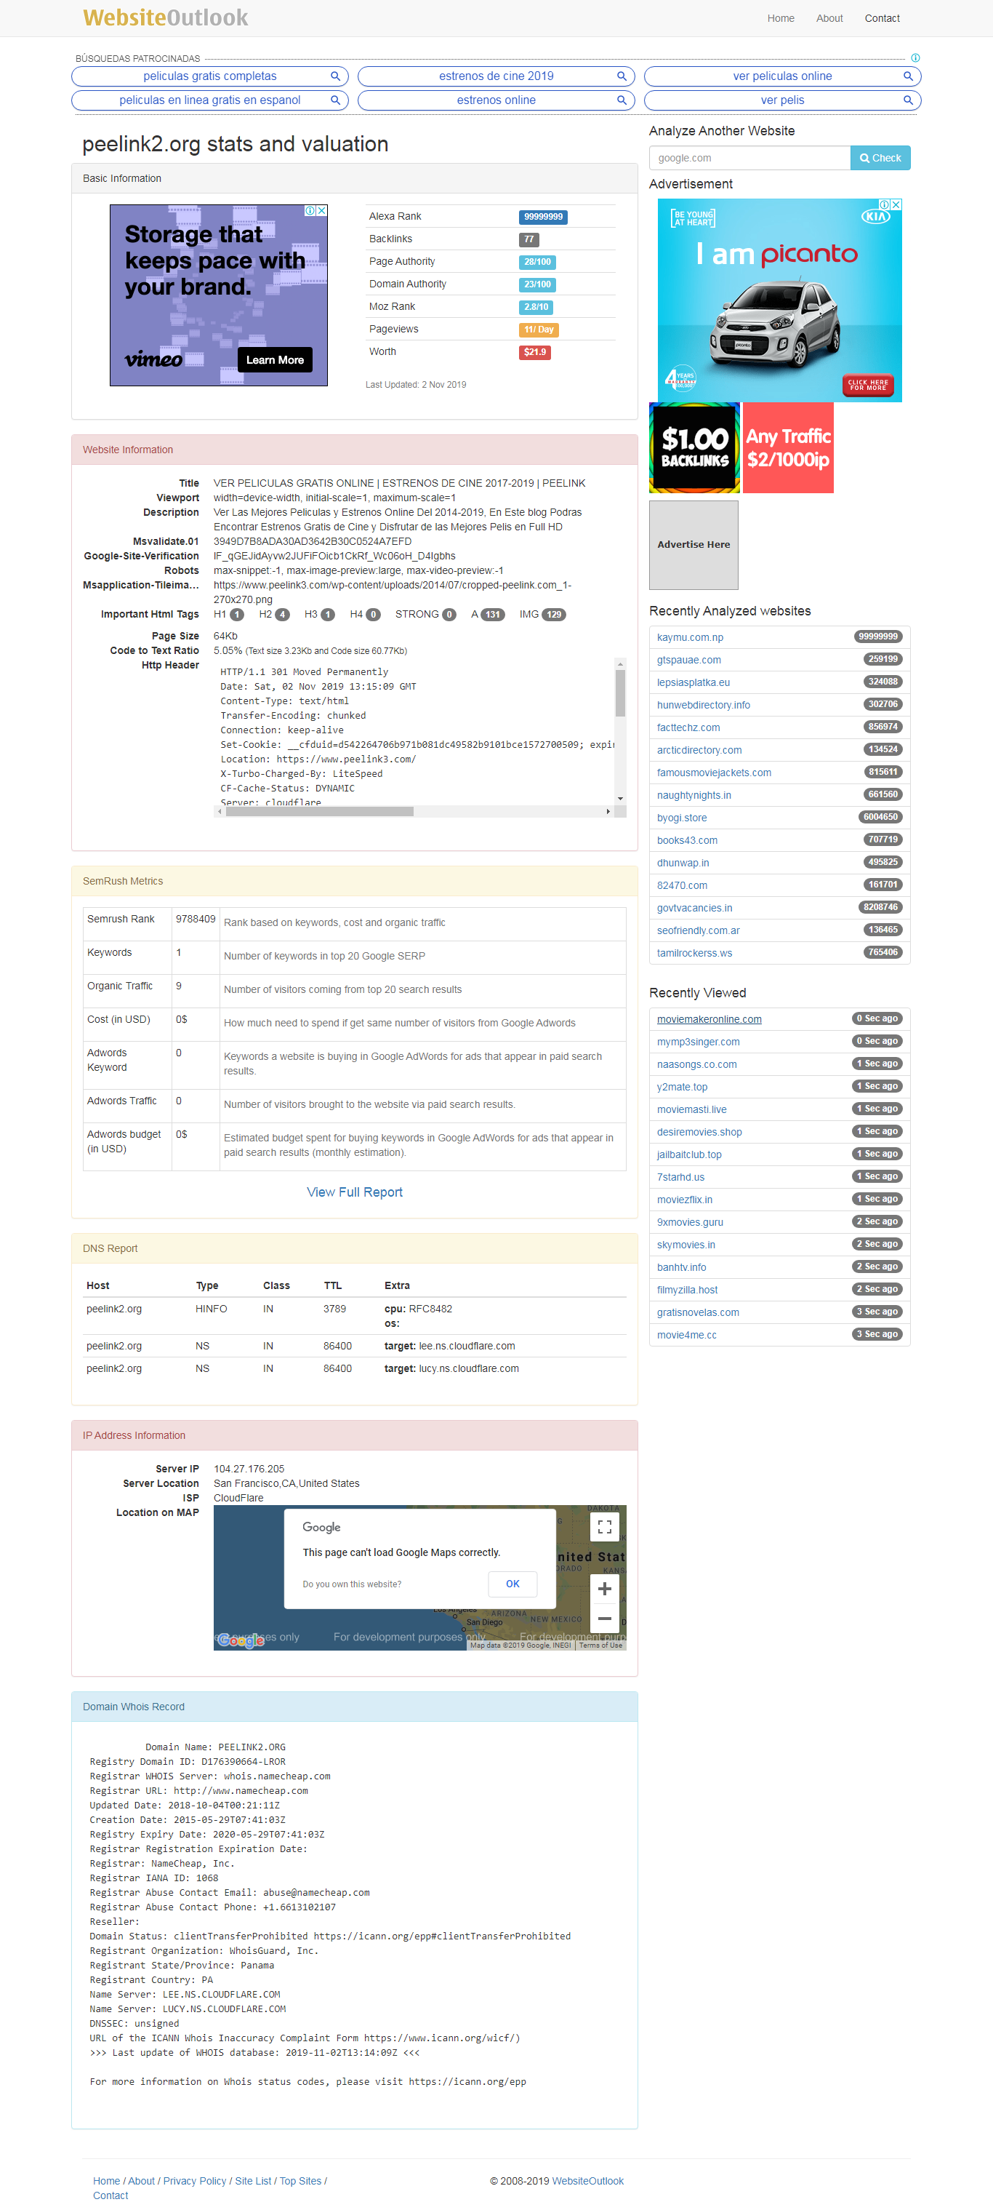Open footer Top Sites link
The image size is (993, 2210).
(300, 2181)
